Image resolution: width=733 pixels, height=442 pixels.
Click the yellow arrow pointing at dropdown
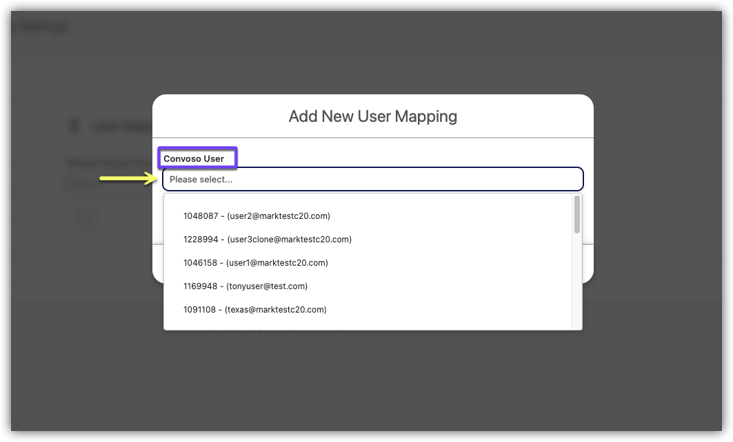point(128,179)
